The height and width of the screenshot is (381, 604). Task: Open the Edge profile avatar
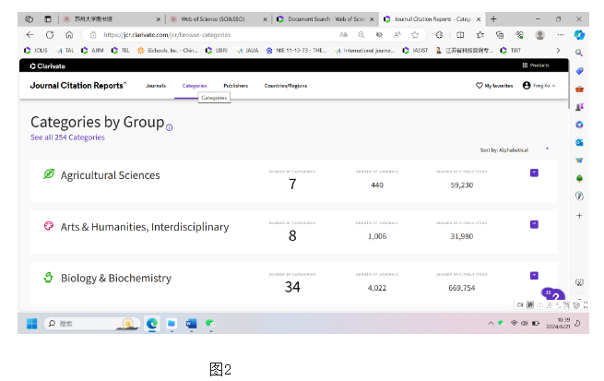[x=540, y=35]
